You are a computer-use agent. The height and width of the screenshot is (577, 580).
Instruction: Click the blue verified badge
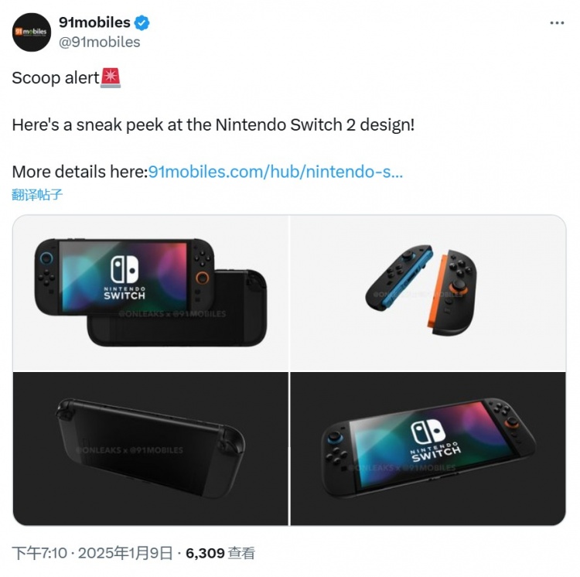click(x=142, y=22)
